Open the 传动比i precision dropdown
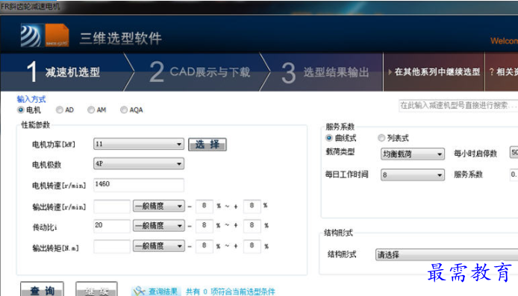The width and height of the screenshot is (518, 296). 158,226
